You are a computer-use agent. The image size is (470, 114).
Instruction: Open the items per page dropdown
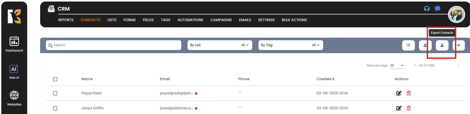397,66
